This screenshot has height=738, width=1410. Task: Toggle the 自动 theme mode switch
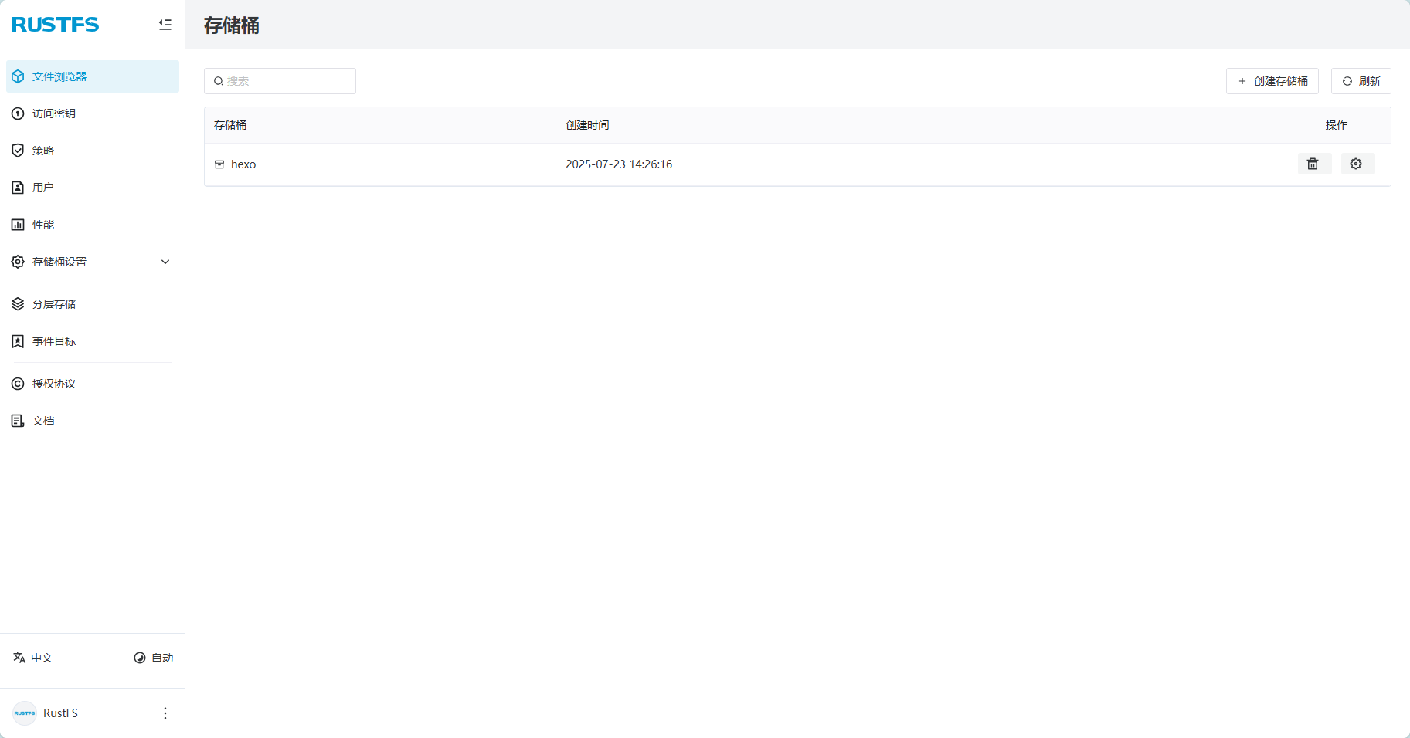154,658
